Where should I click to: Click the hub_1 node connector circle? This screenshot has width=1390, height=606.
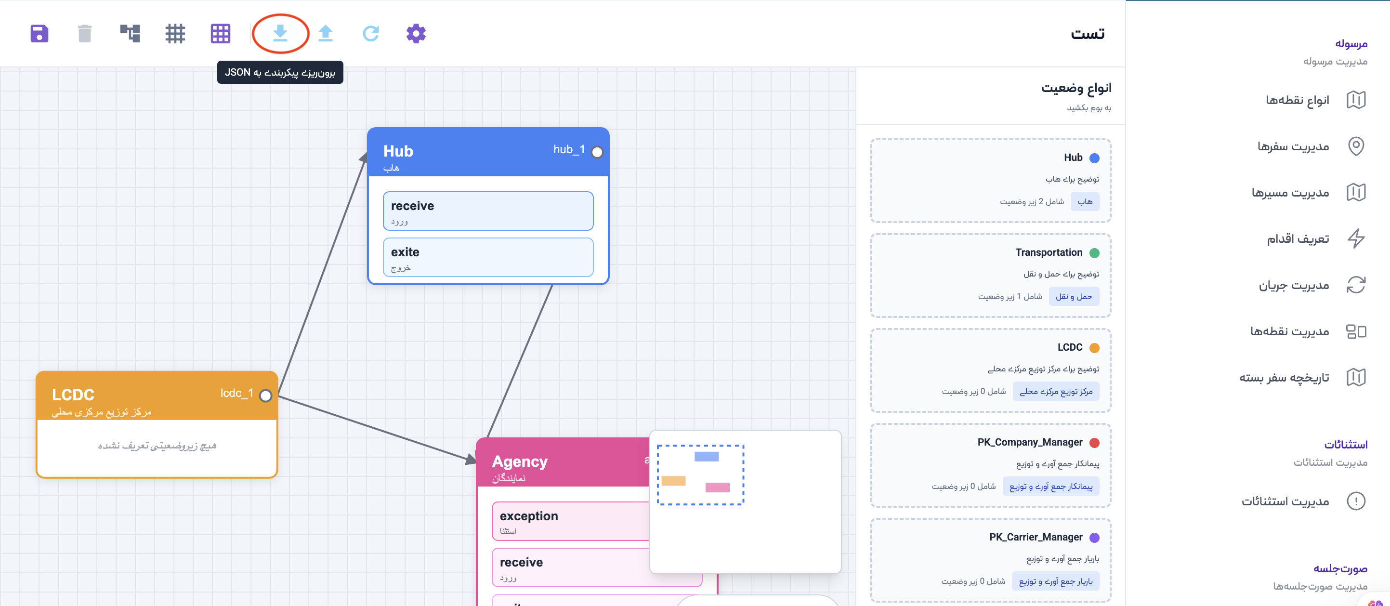[597, 152]
